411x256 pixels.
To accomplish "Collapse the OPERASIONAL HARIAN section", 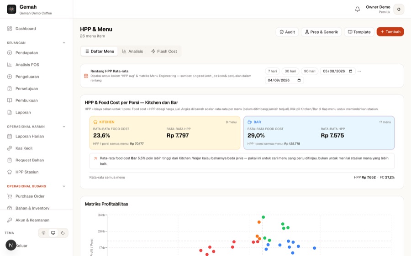I will tap(64, 127).
